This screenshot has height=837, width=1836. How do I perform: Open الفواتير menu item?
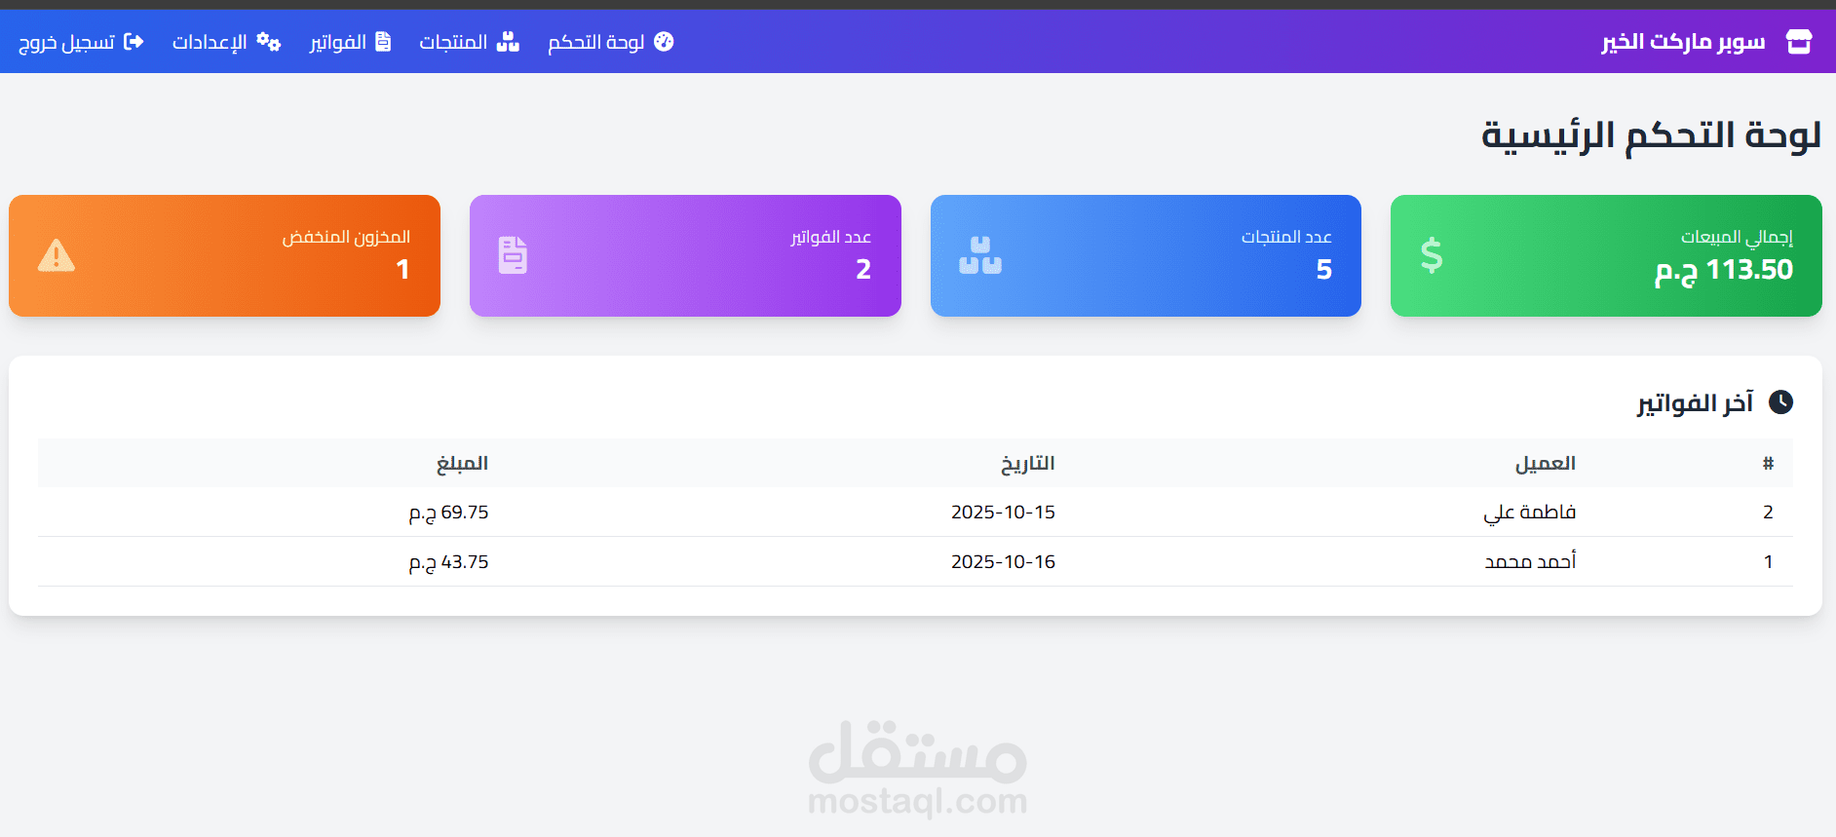[351, 41]
